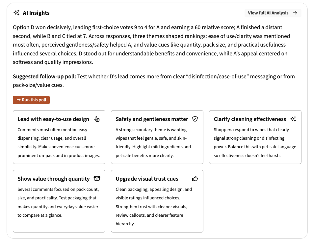
Task: Click the pointing hand icon on easy-to-use card
Action: (x=97, y=119)
